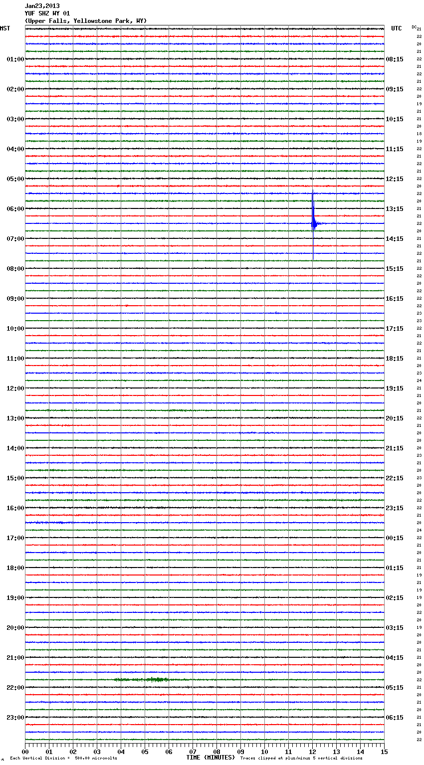Select the 18:00 MST time label
This screenshot has width=424, height=765.
point(15,568)
